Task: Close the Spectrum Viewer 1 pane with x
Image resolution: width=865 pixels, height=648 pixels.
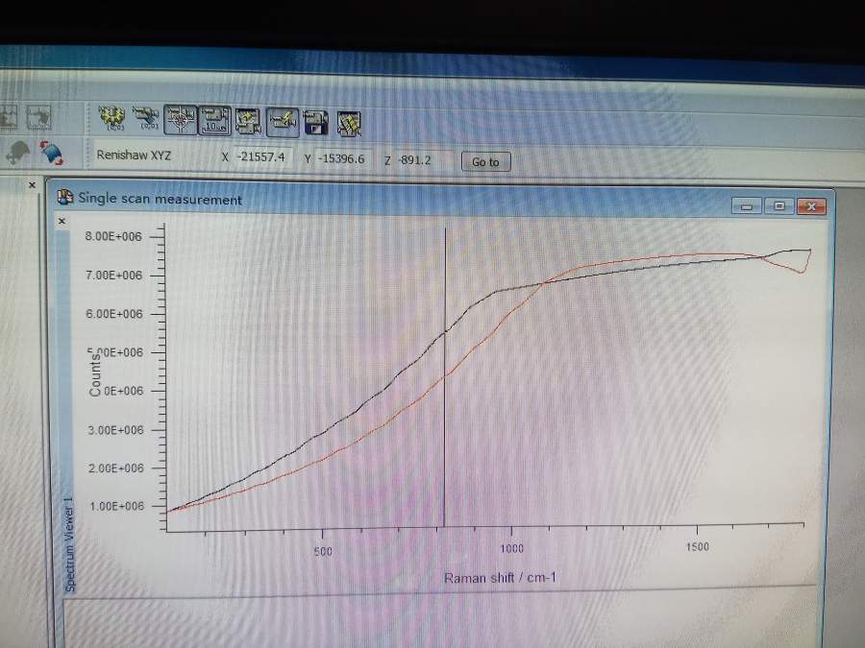Action: [x=62, y=221]
